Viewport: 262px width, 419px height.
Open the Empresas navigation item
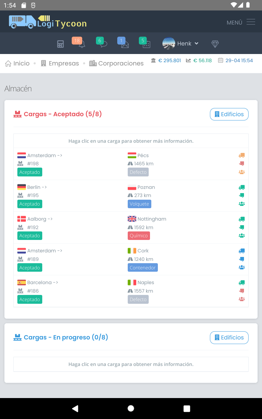60,64
